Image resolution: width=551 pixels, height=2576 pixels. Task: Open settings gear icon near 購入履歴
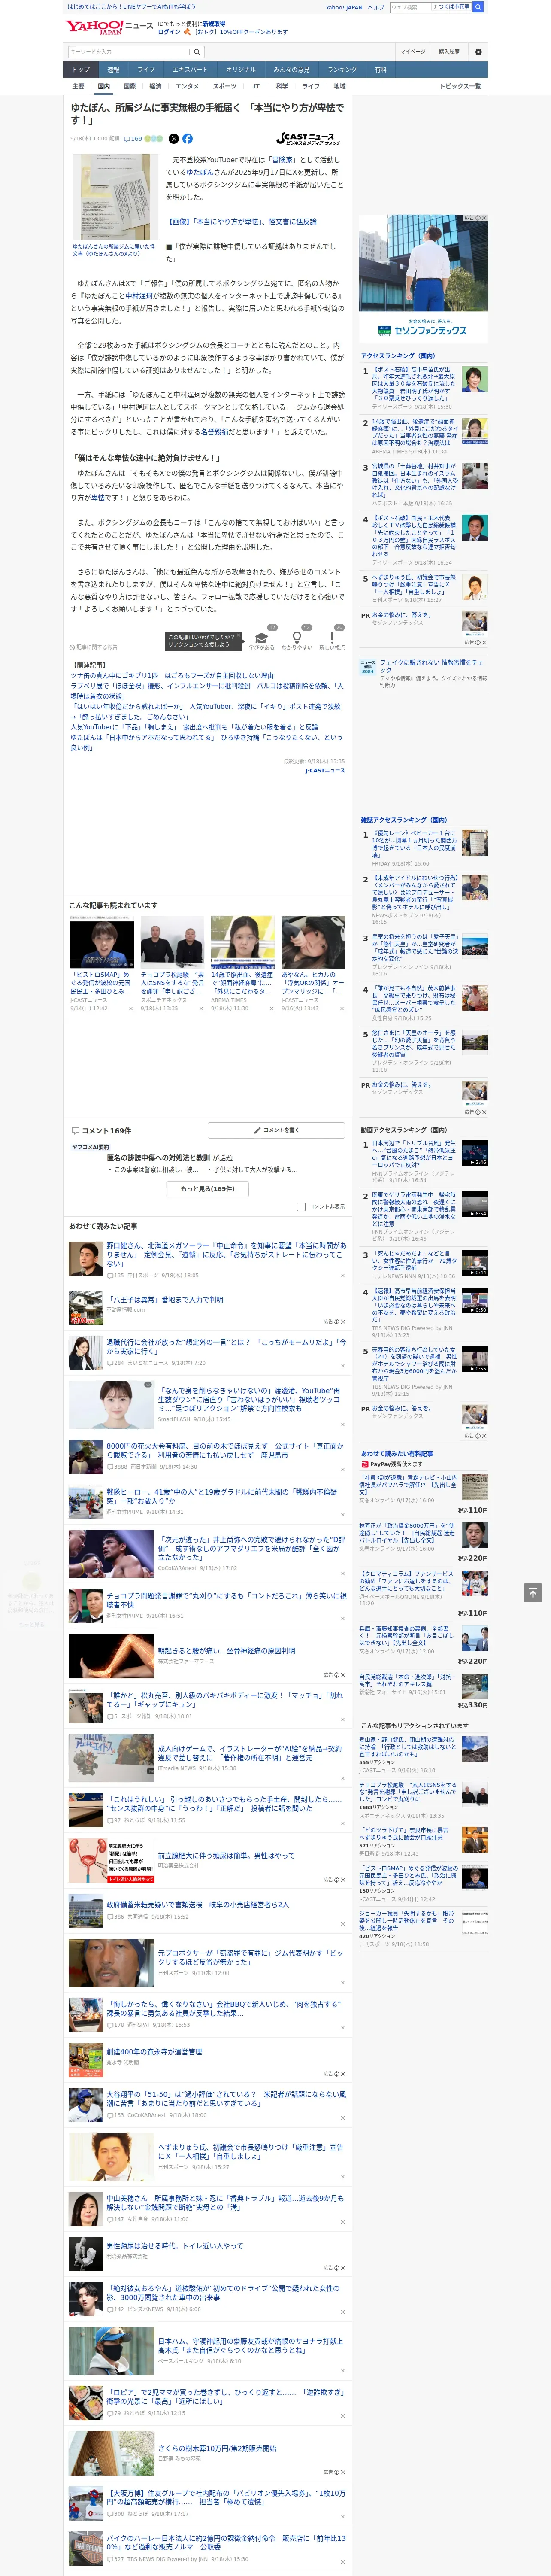[478, 52]
